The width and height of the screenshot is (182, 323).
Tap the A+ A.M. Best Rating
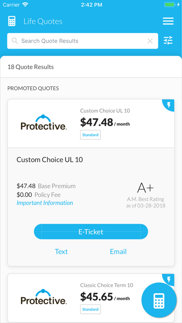coord(145,195)
